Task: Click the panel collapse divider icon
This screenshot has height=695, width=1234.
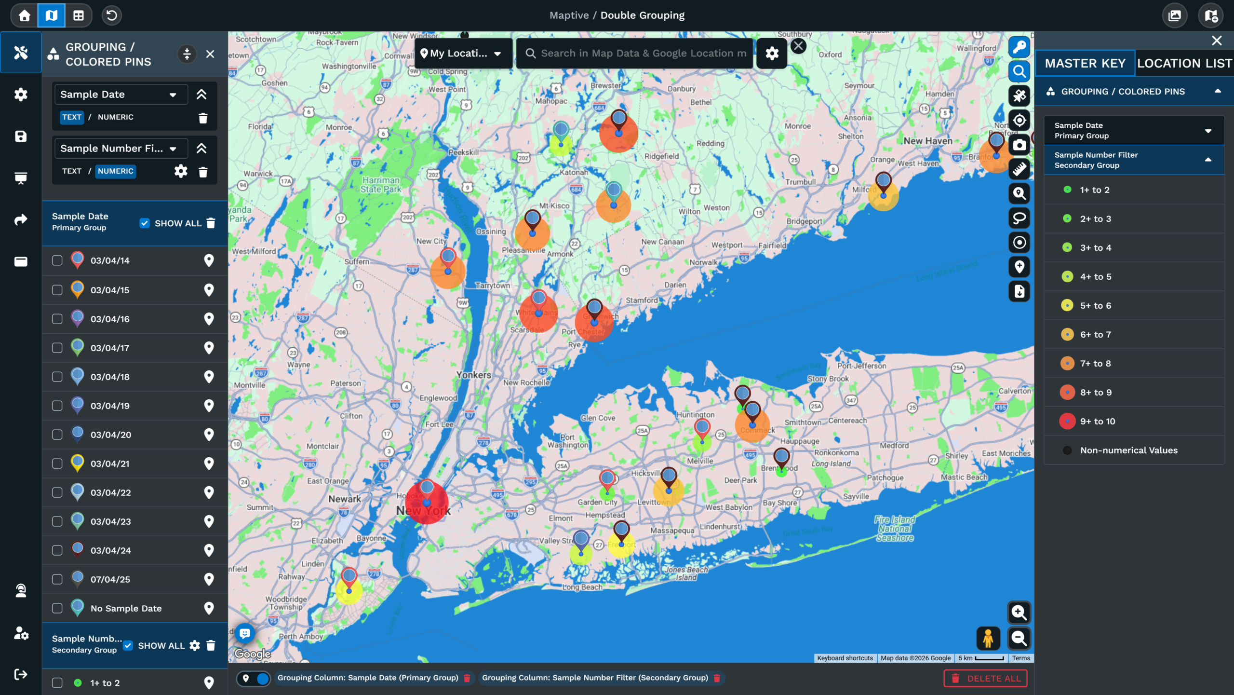Action: click(187, 54)
